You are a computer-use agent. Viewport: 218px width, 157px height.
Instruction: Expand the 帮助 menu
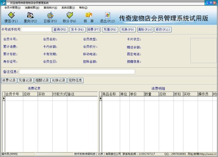pos(83,7)
